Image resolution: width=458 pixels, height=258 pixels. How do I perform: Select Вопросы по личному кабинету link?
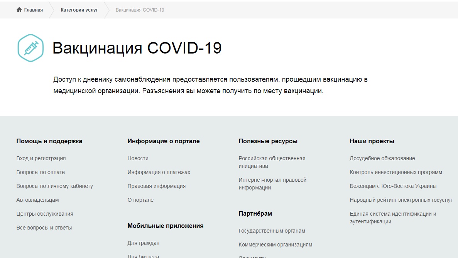54,186
